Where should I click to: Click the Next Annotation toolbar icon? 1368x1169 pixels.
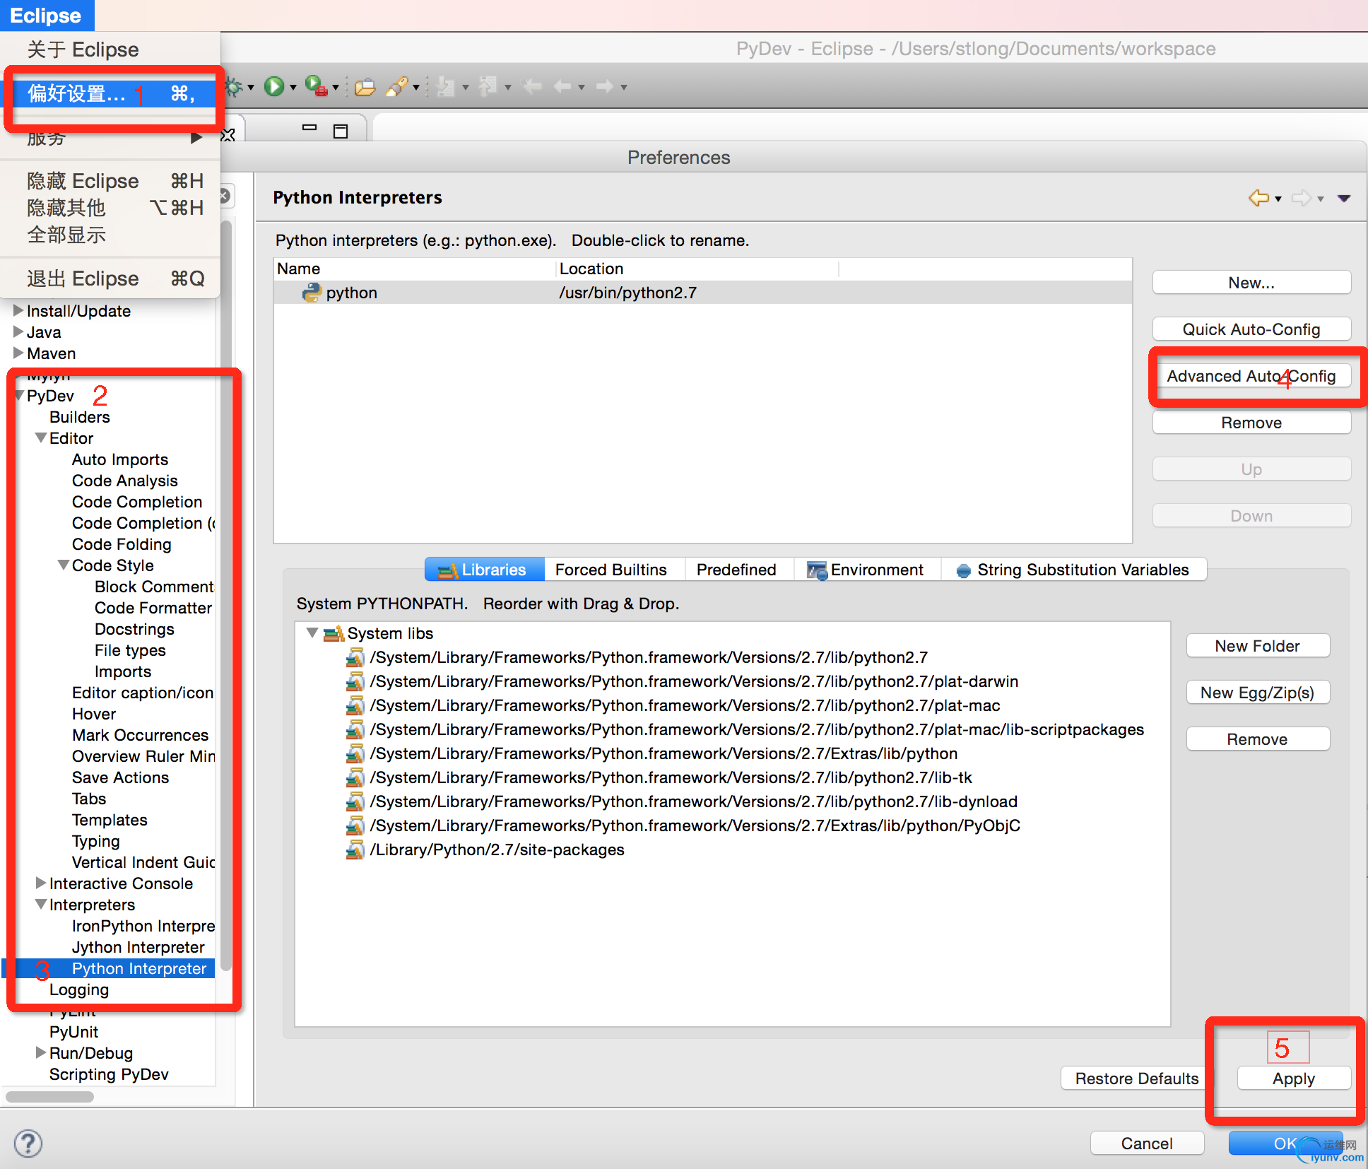445,87
